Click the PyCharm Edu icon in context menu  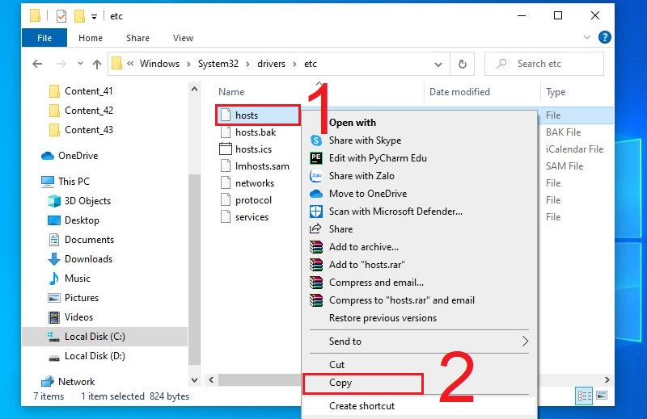316,158
